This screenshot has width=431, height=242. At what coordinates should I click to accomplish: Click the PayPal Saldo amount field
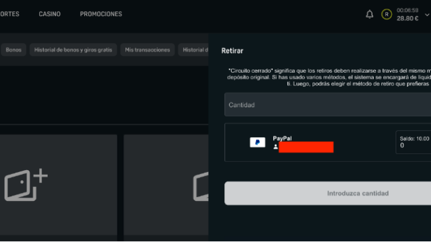coord(413,142)
